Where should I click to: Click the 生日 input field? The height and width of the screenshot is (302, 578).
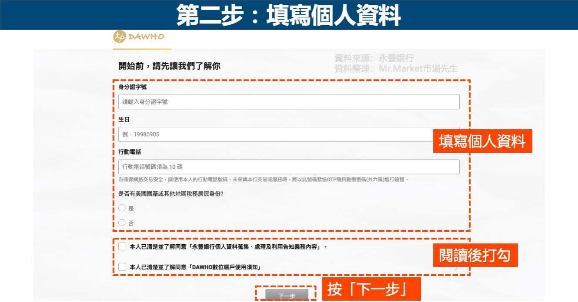point(289,135)
